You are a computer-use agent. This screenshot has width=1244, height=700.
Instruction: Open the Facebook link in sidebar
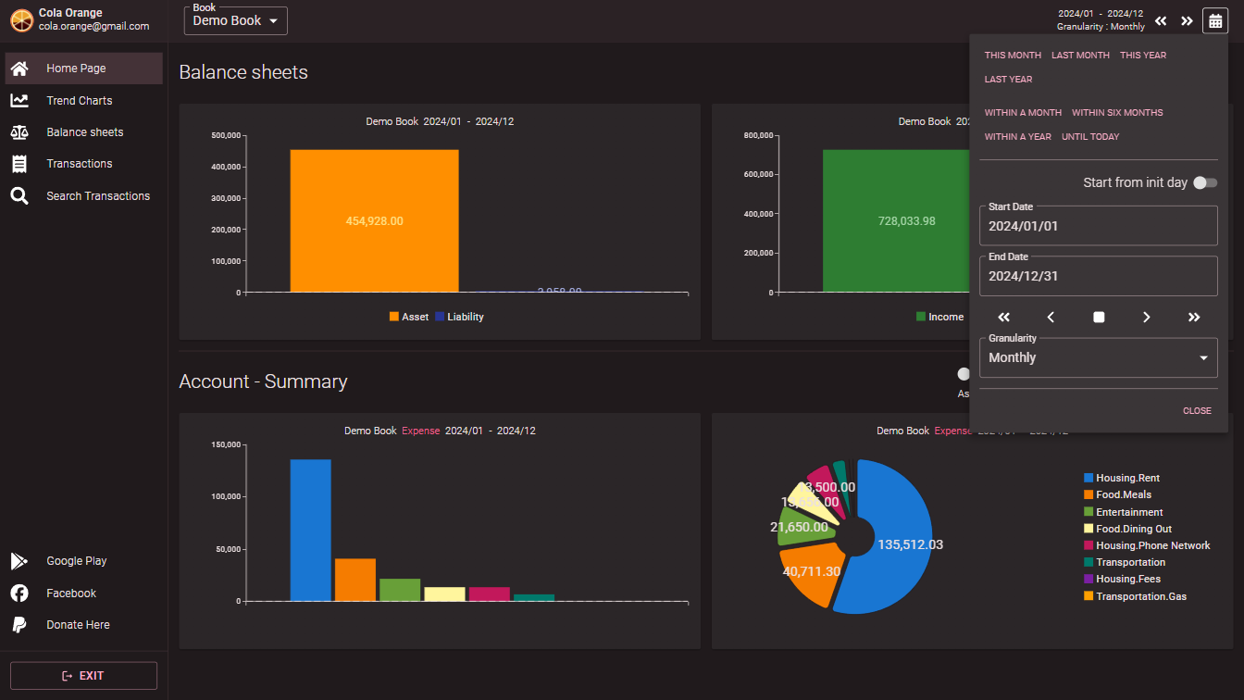point(71,594)
